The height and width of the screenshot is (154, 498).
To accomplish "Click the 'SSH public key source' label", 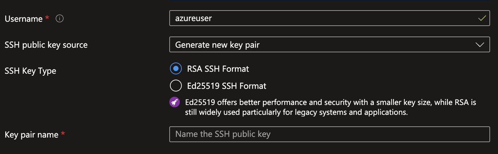I will [x=46, y=45].
